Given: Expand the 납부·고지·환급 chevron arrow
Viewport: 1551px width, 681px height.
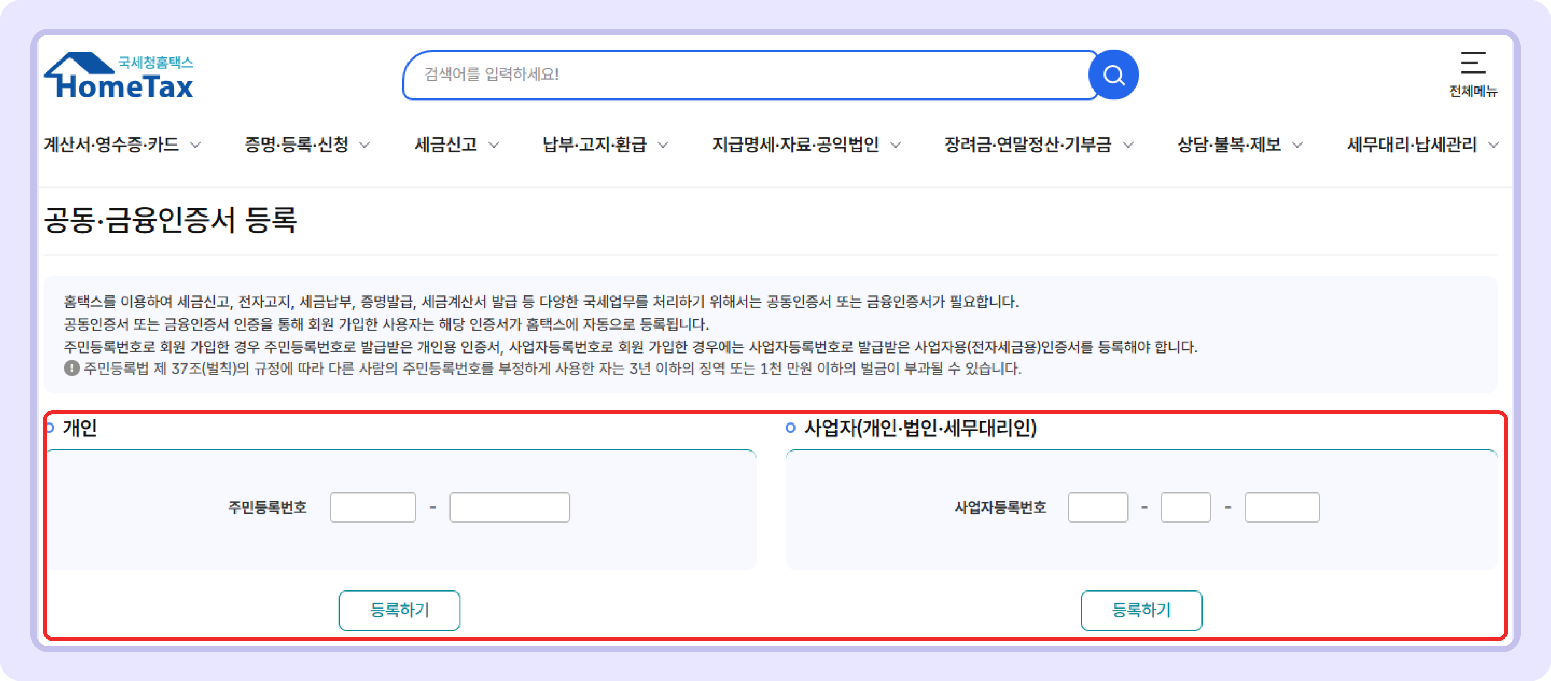Looking at the screenshot, I should pyautogui.click(x=663, y=145).
